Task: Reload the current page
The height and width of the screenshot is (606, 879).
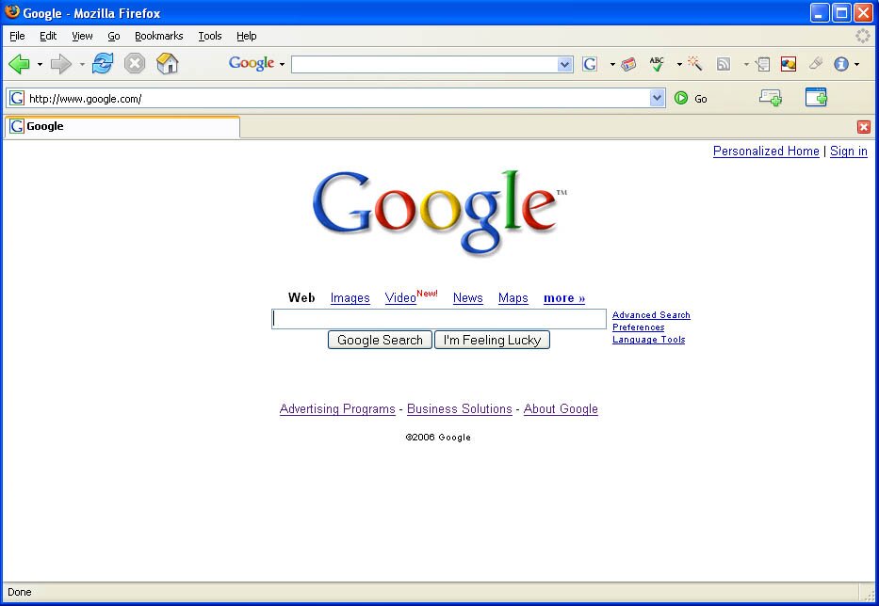Action: click(x=103, y=64)
